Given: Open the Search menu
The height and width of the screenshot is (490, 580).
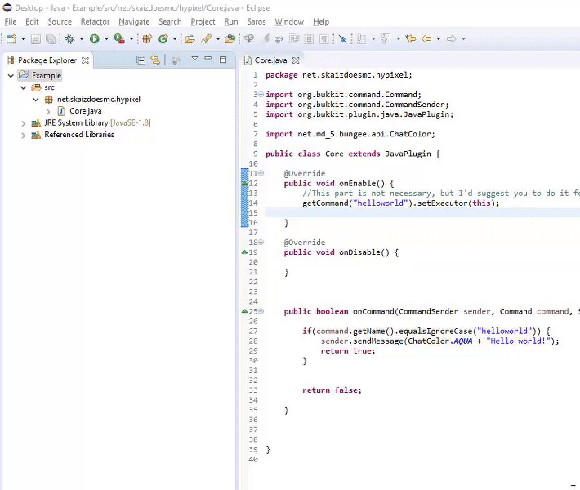Looking at the screenshot, I should 170,22.
